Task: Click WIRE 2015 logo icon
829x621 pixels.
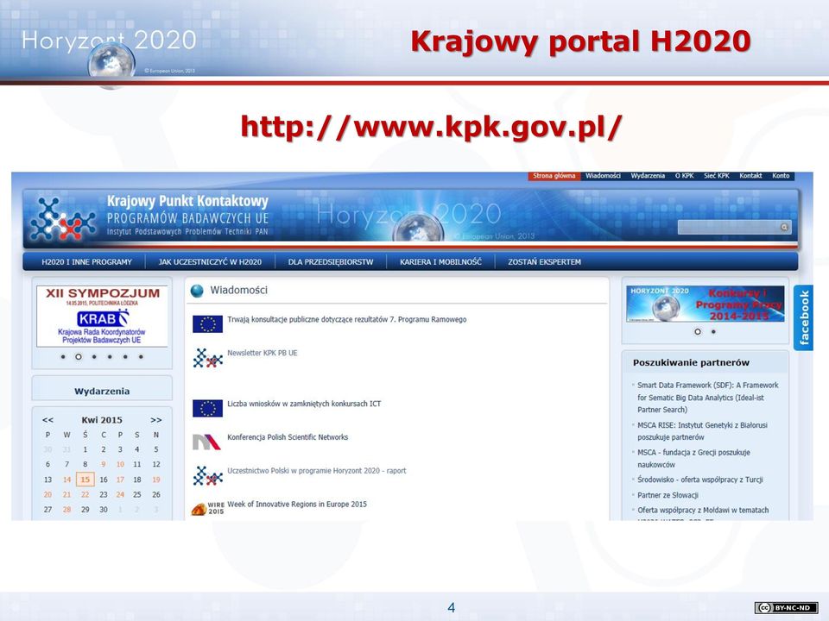Action: tap(207, 509)
